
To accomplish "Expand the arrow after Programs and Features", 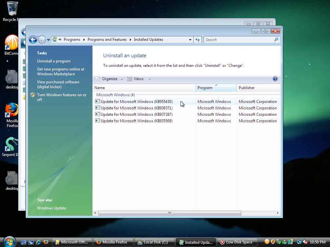I will [x=130, y=40].
